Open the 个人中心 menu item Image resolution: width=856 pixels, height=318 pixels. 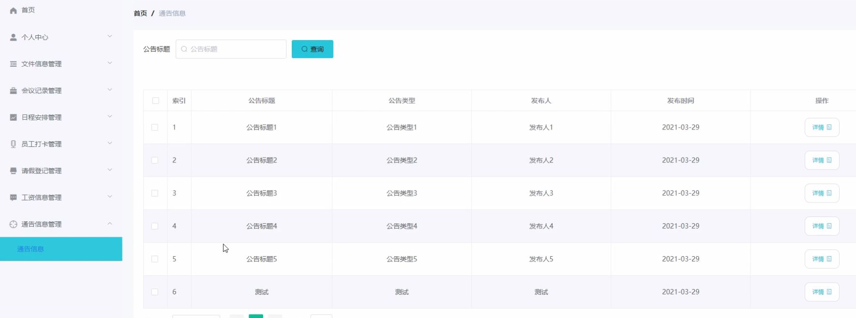(x=61, y=37)
